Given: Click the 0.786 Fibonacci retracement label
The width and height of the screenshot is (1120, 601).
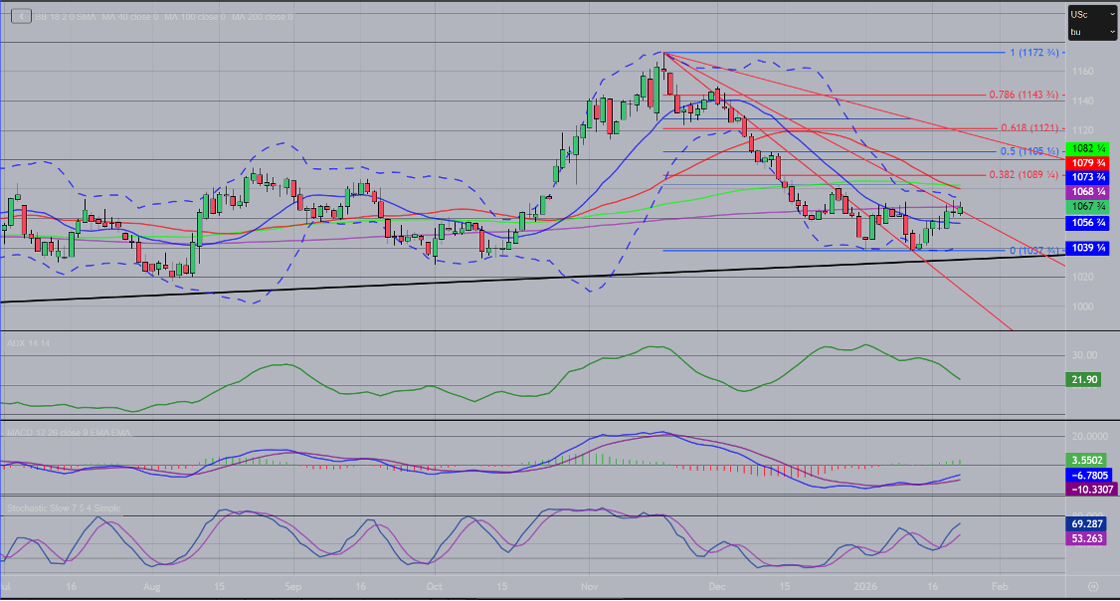Looking at the screenshot, I should click(1023, 96).
